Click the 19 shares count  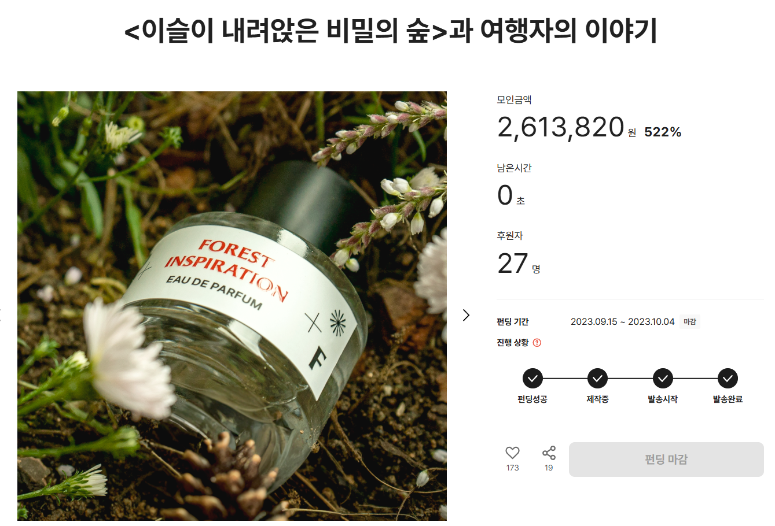[549, 468]
